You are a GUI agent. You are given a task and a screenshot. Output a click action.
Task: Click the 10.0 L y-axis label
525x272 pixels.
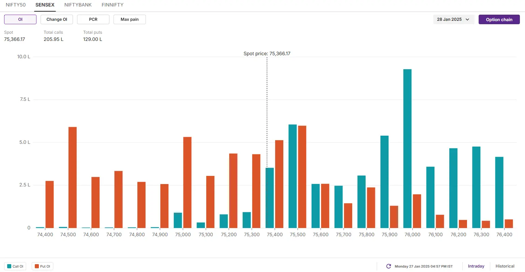click(24, 57)
